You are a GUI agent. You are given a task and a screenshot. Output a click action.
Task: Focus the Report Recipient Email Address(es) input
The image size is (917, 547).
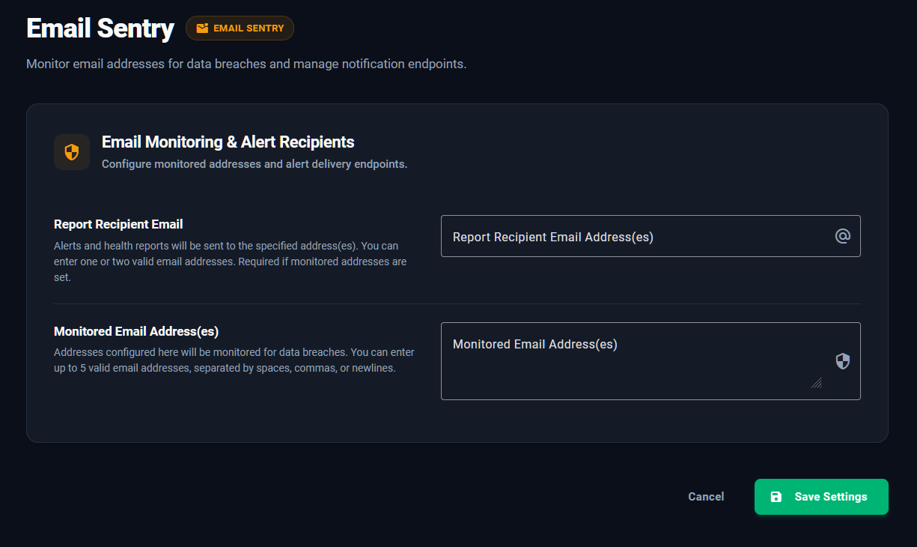[x=651, y=236]
